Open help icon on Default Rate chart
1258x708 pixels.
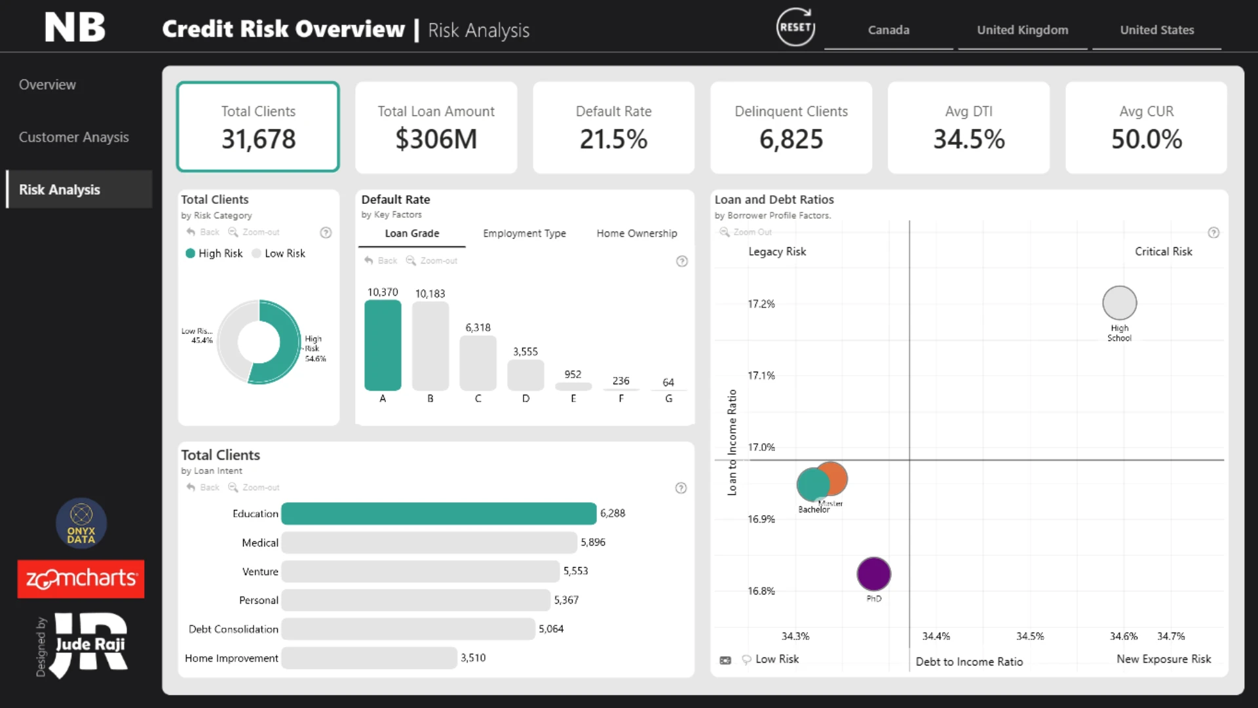coord(682,262)
